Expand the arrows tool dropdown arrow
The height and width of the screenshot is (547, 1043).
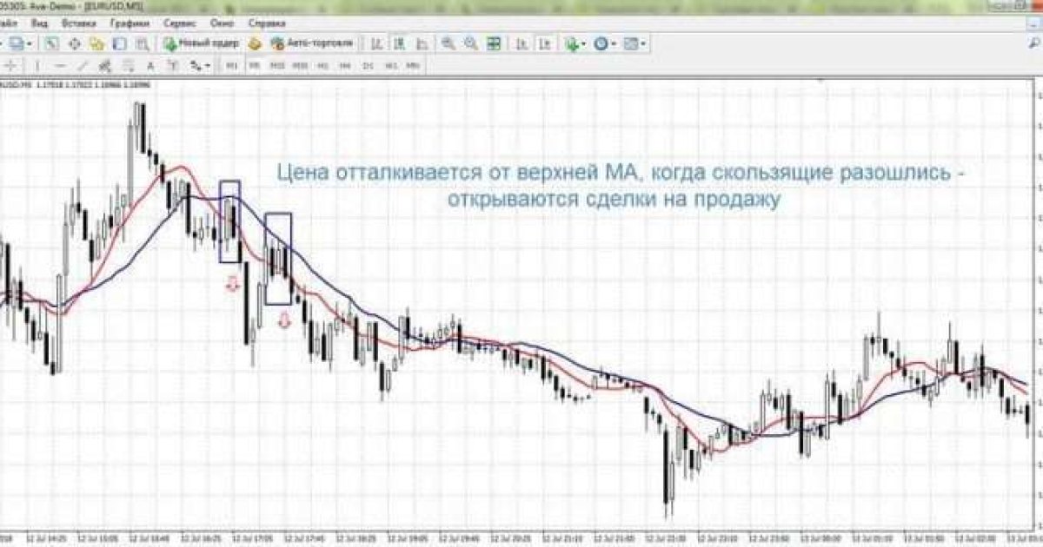(x=208, y=66)
